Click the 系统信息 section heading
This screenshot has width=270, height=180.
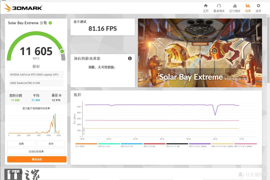tap(15, 172)
